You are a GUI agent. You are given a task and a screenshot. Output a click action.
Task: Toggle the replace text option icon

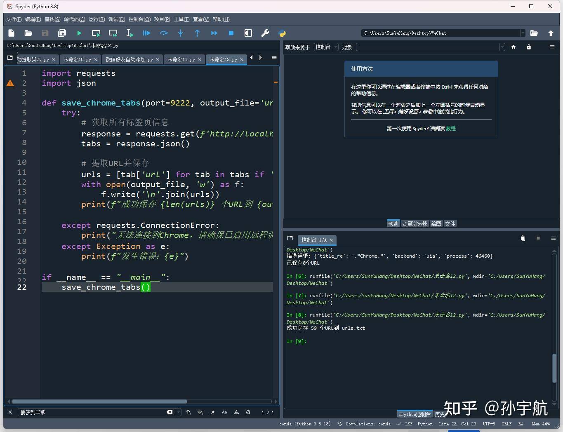[248, 412]
